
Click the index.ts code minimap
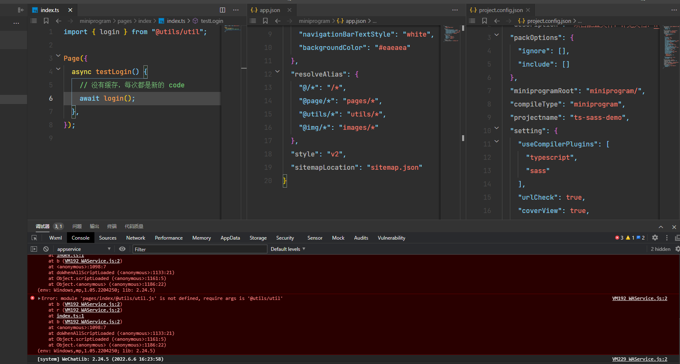click(x=232, y=29)
